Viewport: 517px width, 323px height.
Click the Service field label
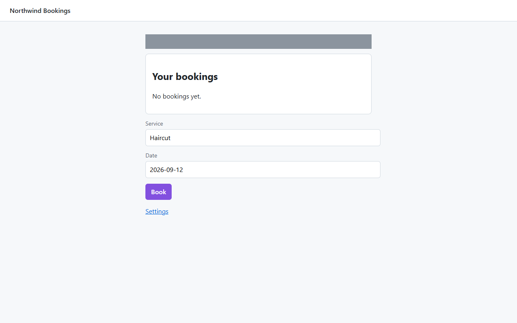click(x=154, y=124)
